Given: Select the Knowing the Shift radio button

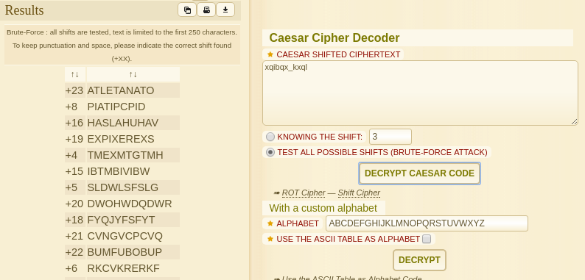Looking at the screenshot, I should pos(270,137).
